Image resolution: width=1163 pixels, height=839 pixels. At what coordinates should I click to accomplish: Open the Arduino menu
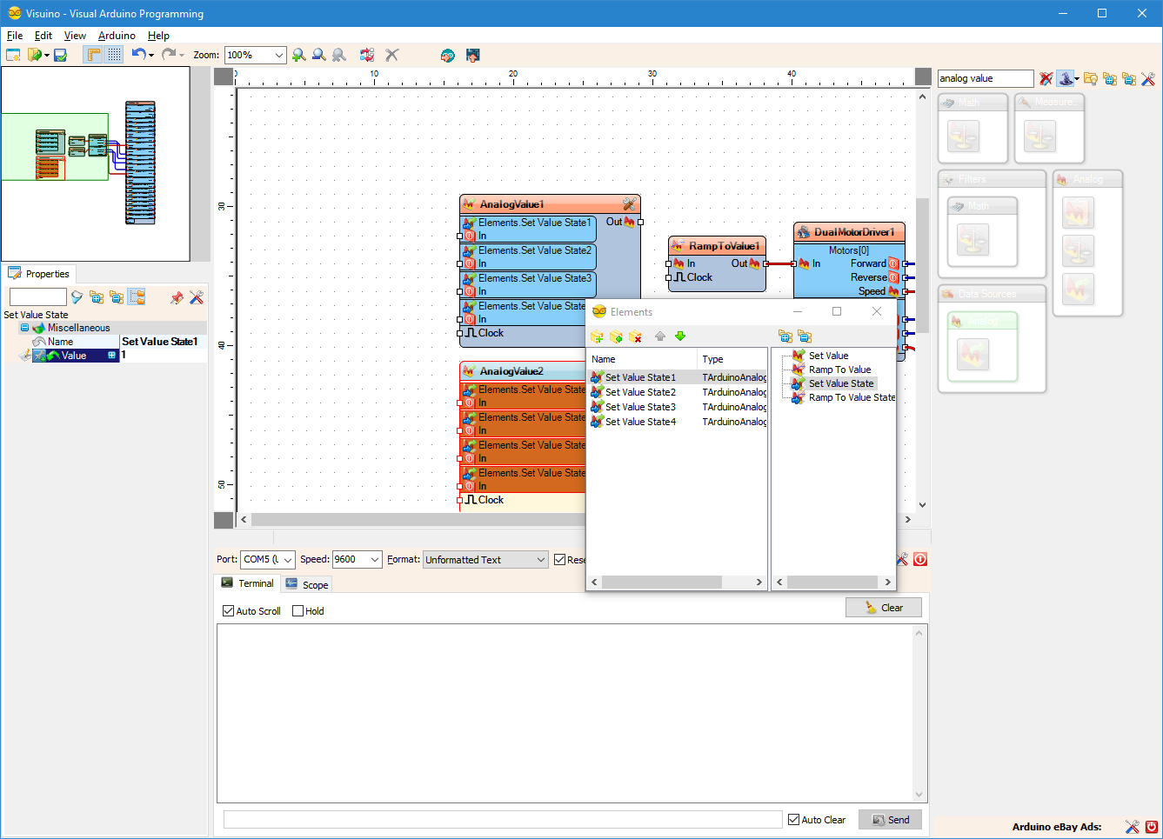(x=117, y=36)
